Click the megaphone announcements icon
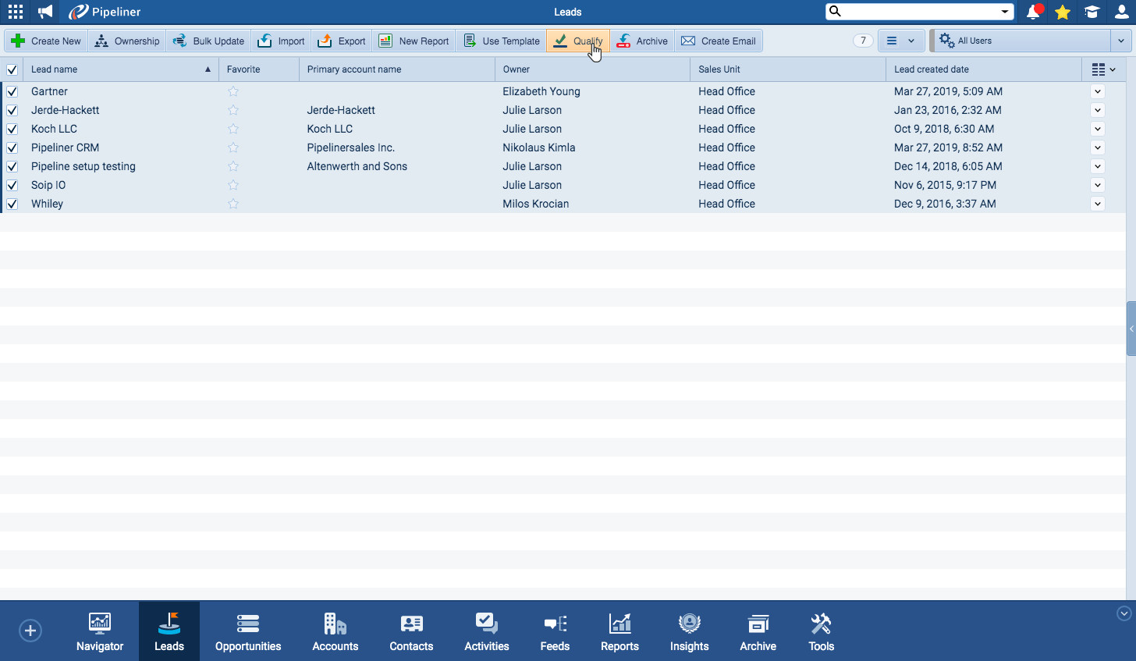 click(x=45, y=12)
